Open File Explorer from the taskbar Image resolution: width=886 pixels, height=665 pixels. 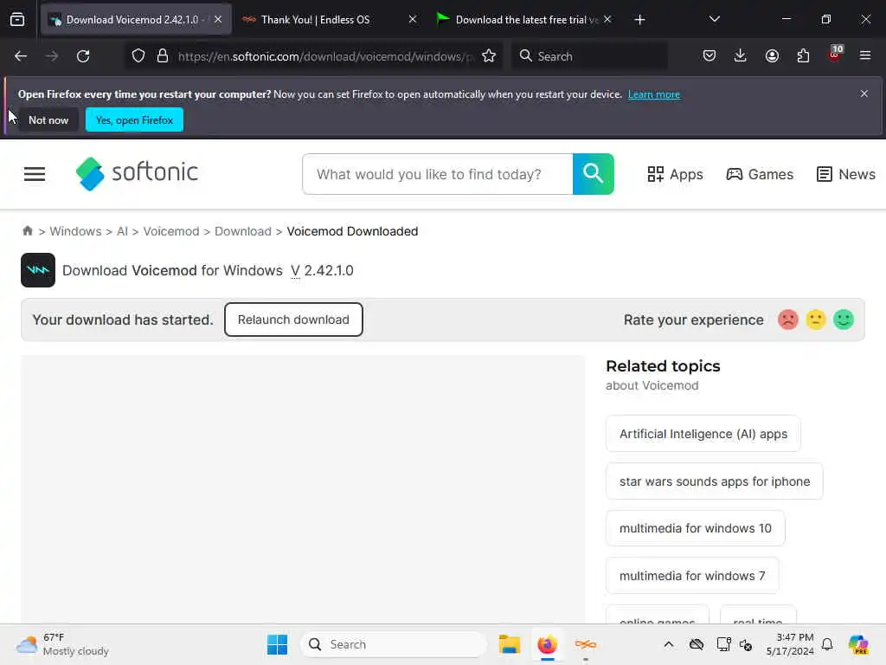click(509, 644)
